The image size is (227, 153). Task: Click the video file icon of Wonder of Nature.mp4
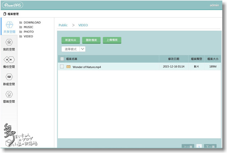(x=68, y=67)
